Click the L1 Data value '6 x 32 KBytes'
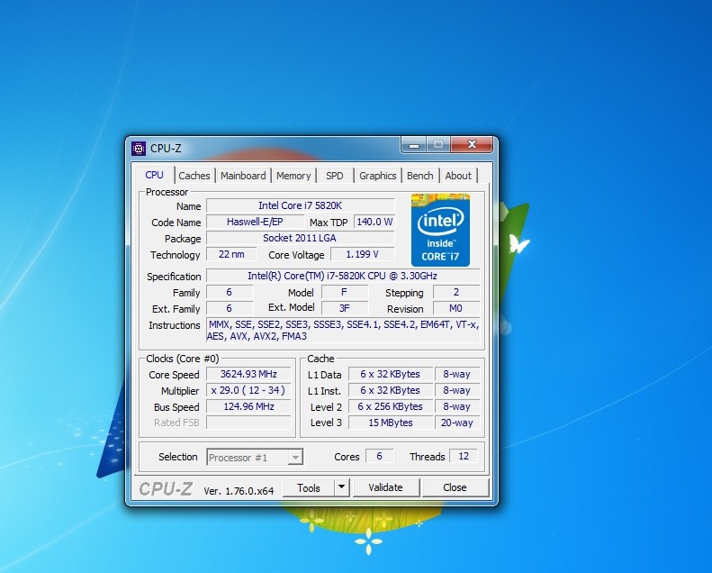 coord(391,374)
